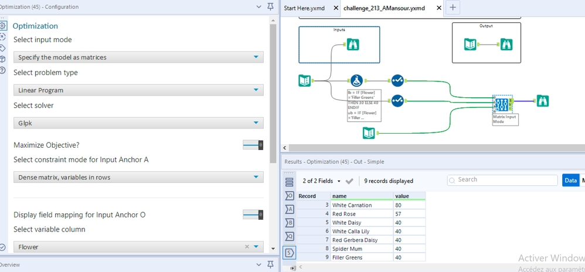
Task: Open the problem type dropdown Linear Program
Action: pyautogui.click(x=138, y=90)
